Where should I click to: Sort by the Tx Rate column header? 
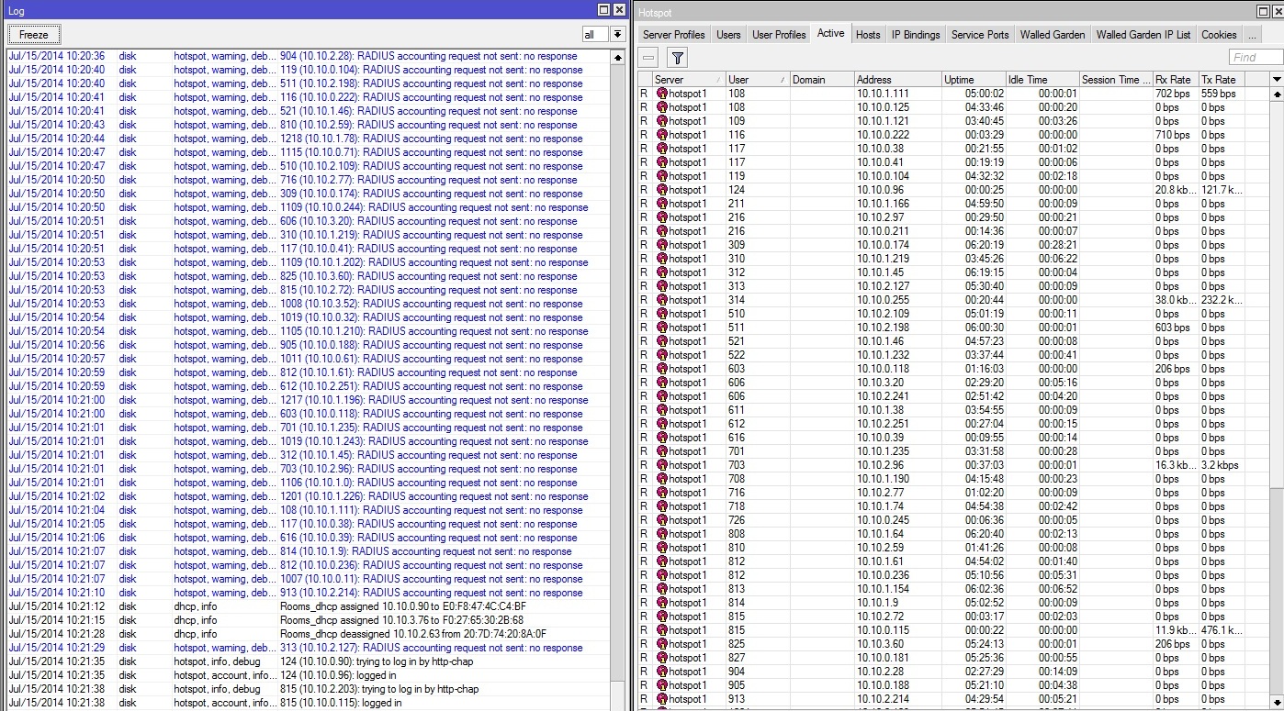click(1221, 80)
